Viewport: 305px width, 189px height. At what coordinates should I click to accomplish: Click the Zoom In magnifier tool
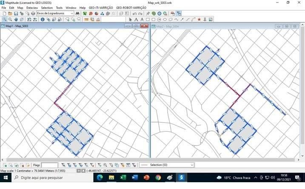(x=4, y=19)
